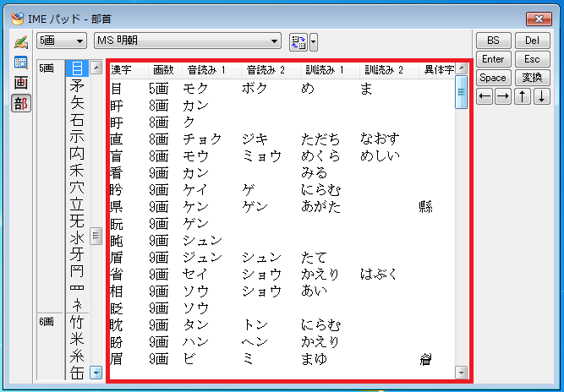Screen dimensions: 564x392
Task: Select the 禾 radical
Action: [x=77, y=170]
